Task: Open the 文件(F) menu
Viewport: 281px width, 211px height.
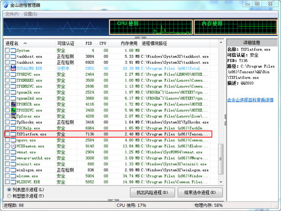Action: pyautogui.click(x=12, y=14)
